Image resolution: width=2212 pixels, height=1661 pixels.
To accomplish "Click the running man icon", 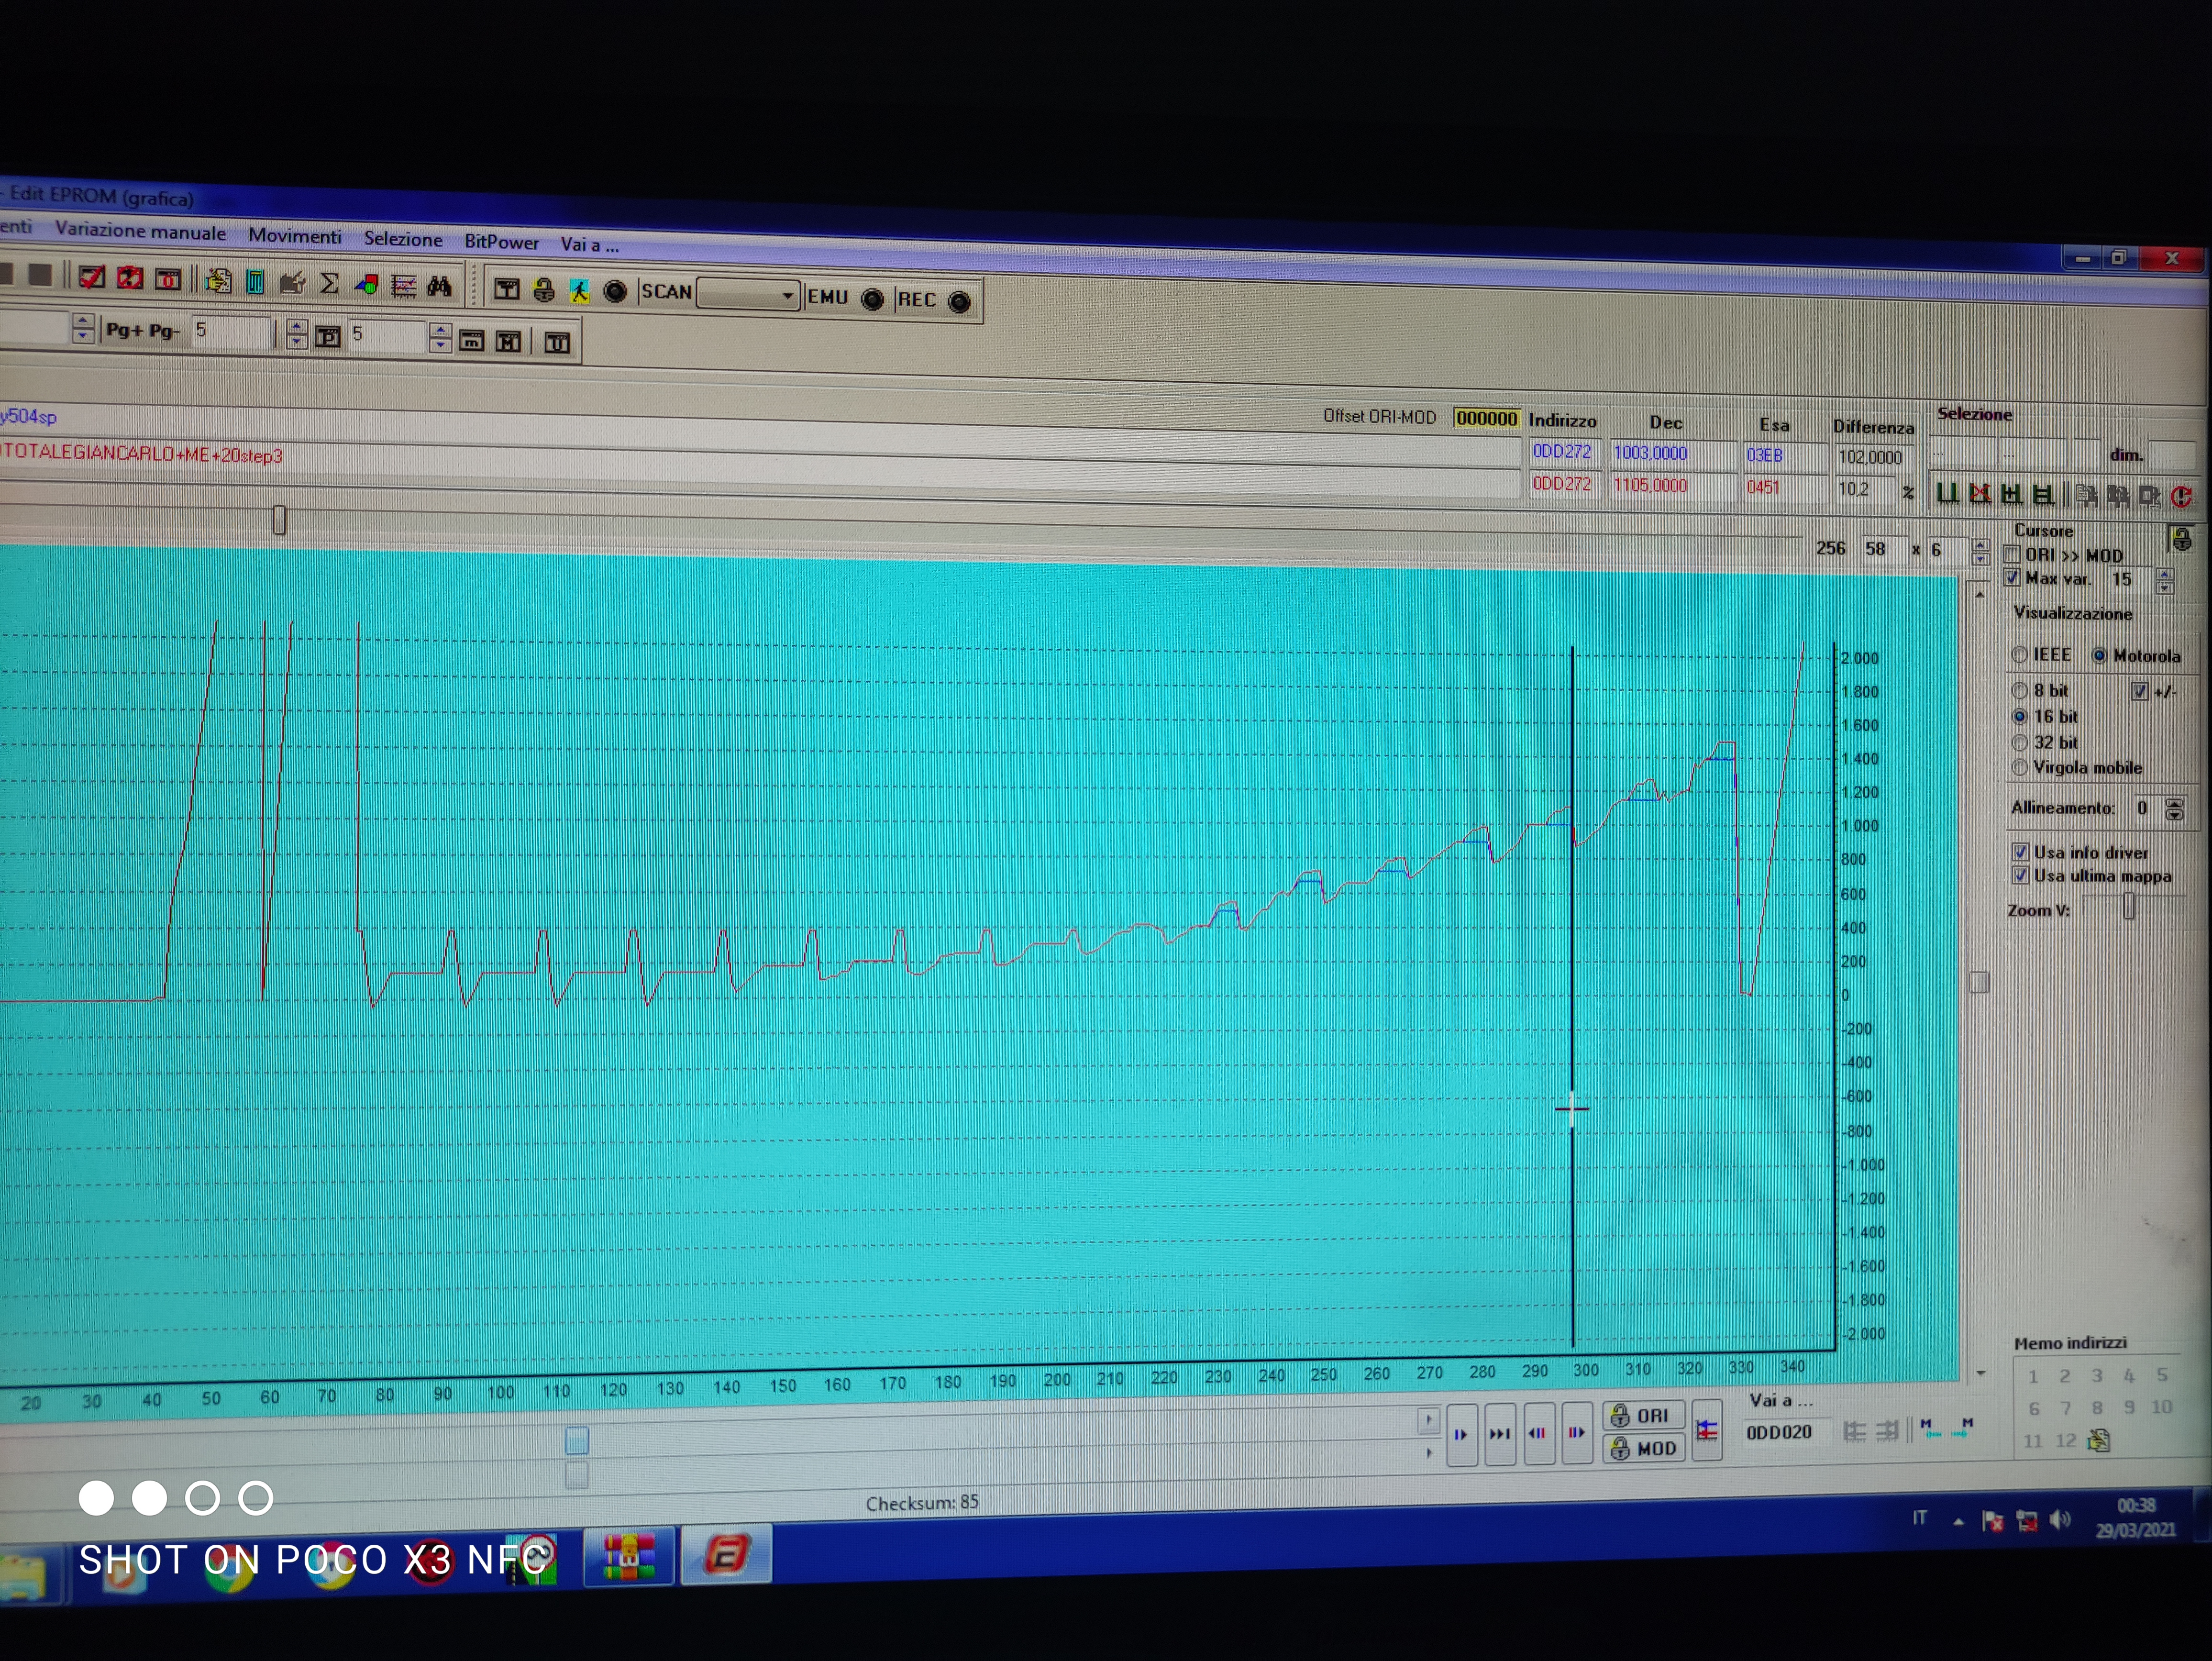I will [x=579, y=291].
